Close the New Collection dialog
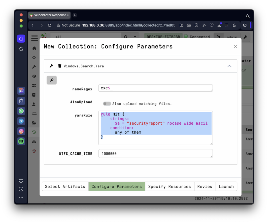Screen dimensions: 268x223 235,46
